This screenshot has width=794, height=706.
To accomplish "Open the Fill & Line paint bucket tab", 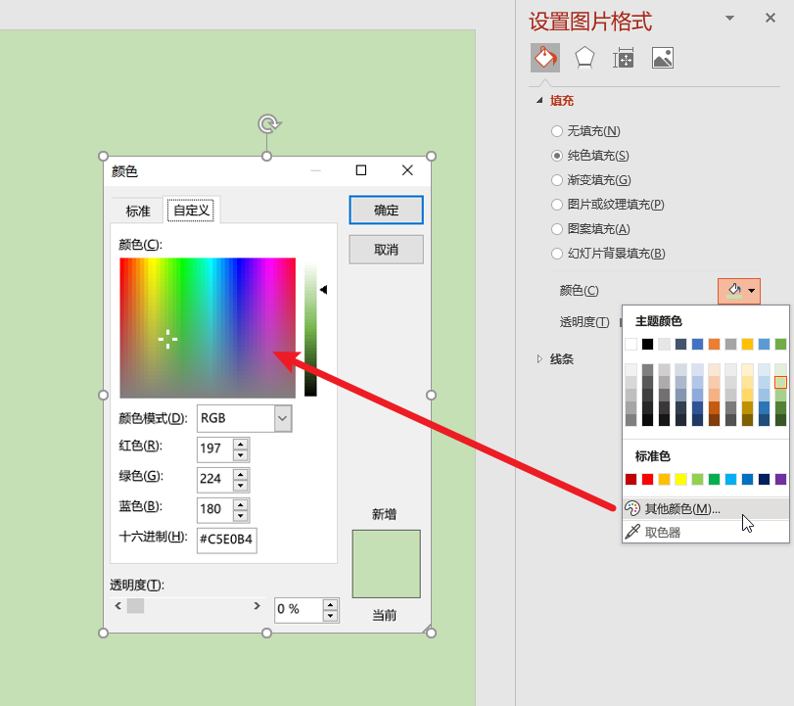I will [545, 58].
